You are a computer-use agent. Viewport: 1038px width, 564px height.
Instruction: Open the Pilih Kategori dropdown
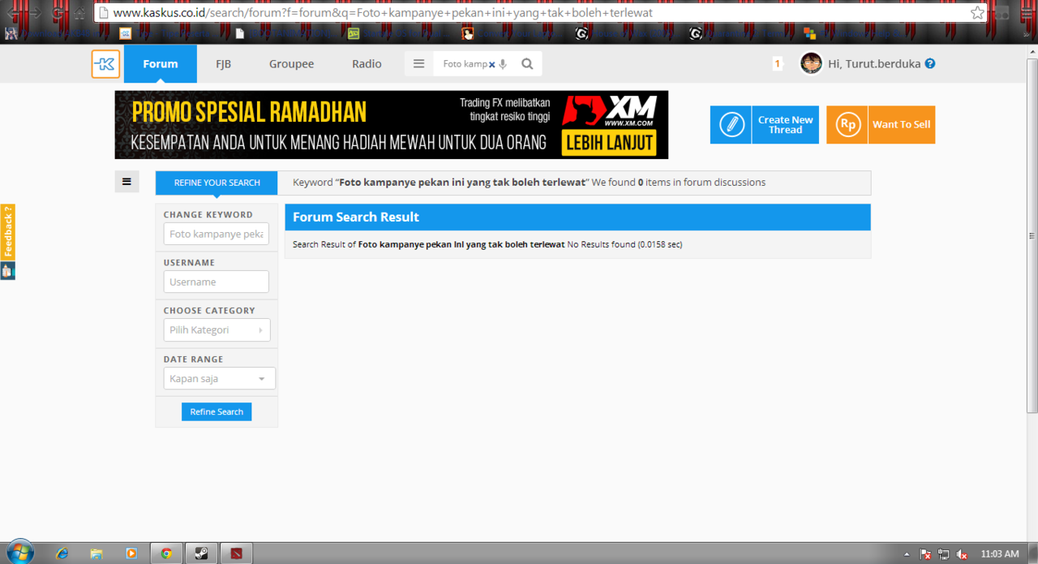(217, 329)
